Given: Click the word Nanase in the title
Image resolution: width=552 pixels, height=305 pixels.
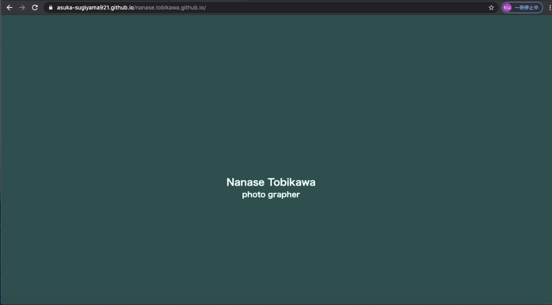Looking at the screenshot, I should coord(245,182).
